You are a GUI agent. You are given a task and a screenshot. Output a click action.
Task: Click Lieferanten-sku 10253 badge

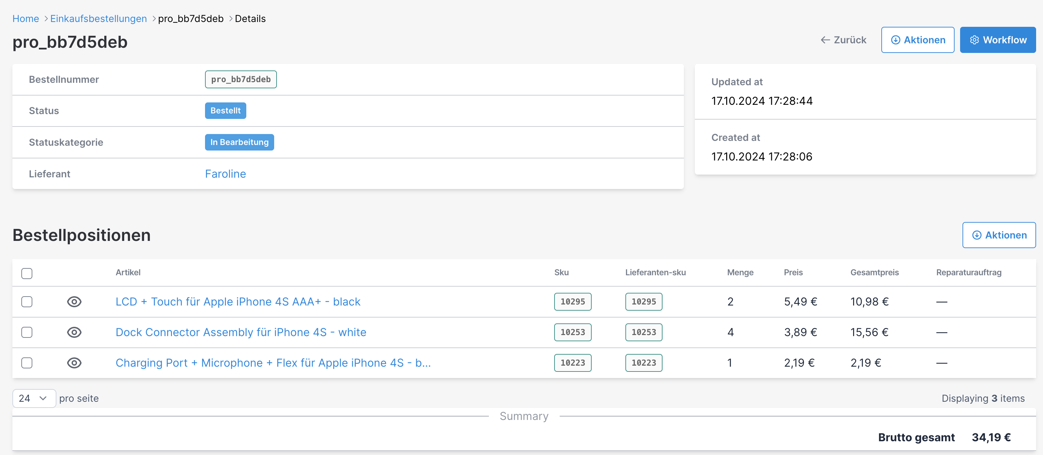[643, 332]
